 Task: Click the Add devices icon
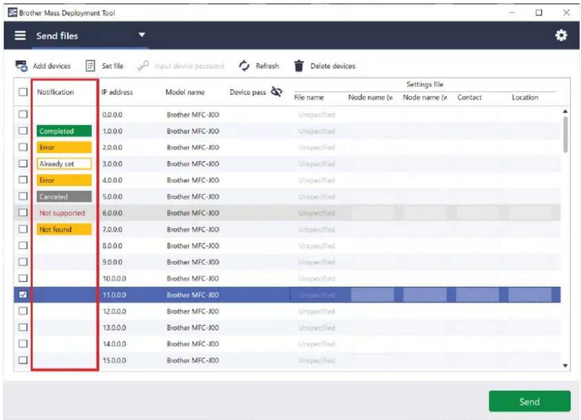(x=21, y=66)
